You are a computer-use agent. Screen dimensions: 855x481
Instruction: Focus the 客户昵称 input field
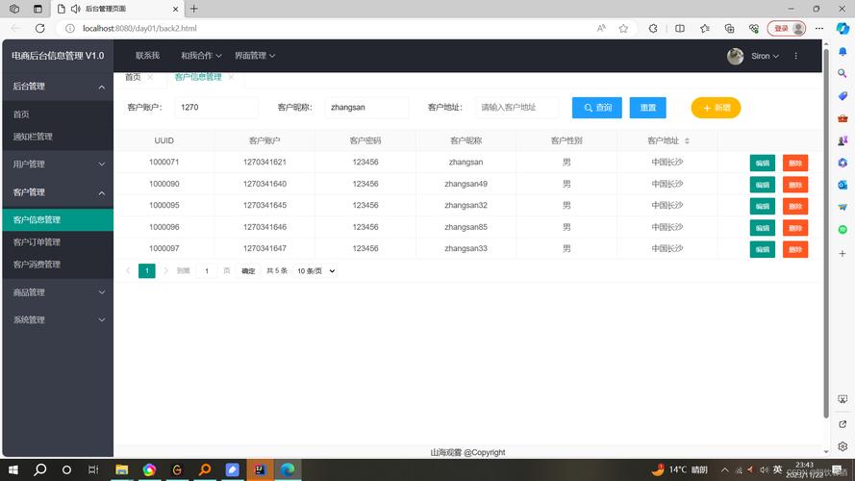366,108
